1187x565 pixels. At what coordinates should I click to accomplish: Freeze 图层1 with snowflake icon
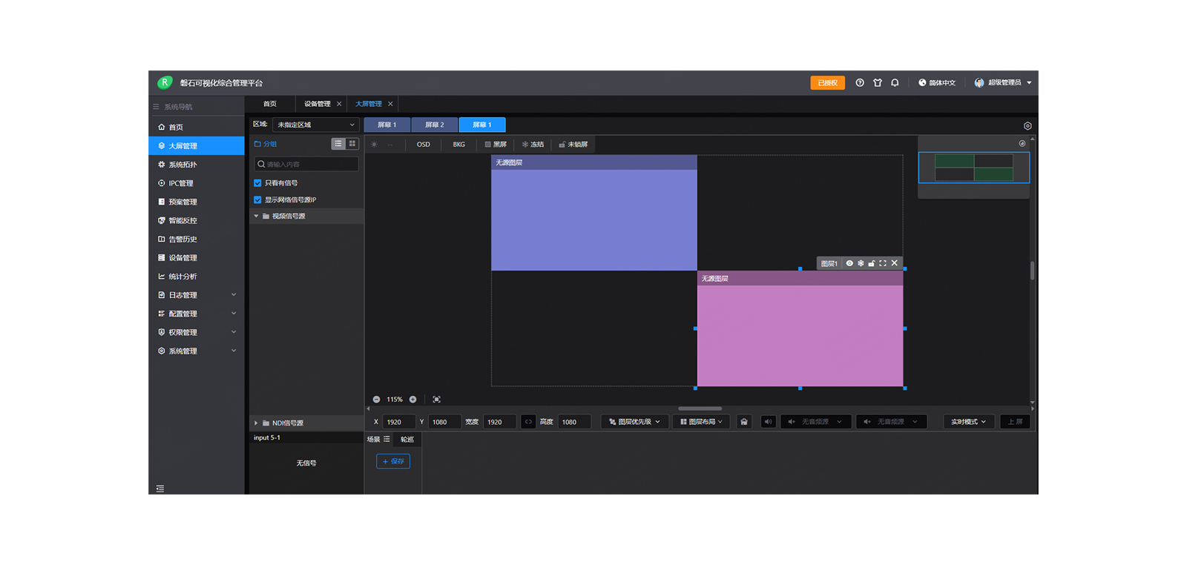(x=861, y=263)
